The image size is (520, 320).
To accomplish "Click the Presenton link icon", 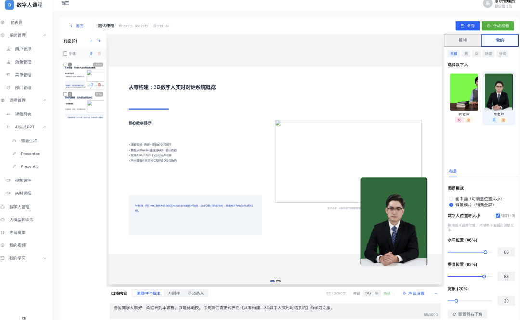I will tap(14, 154).
